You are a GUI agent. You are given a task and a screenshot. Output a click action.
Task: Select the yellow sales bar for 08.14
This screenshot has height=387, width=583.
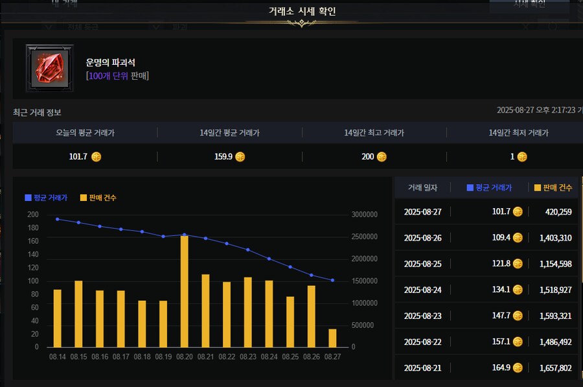point(57,318)
